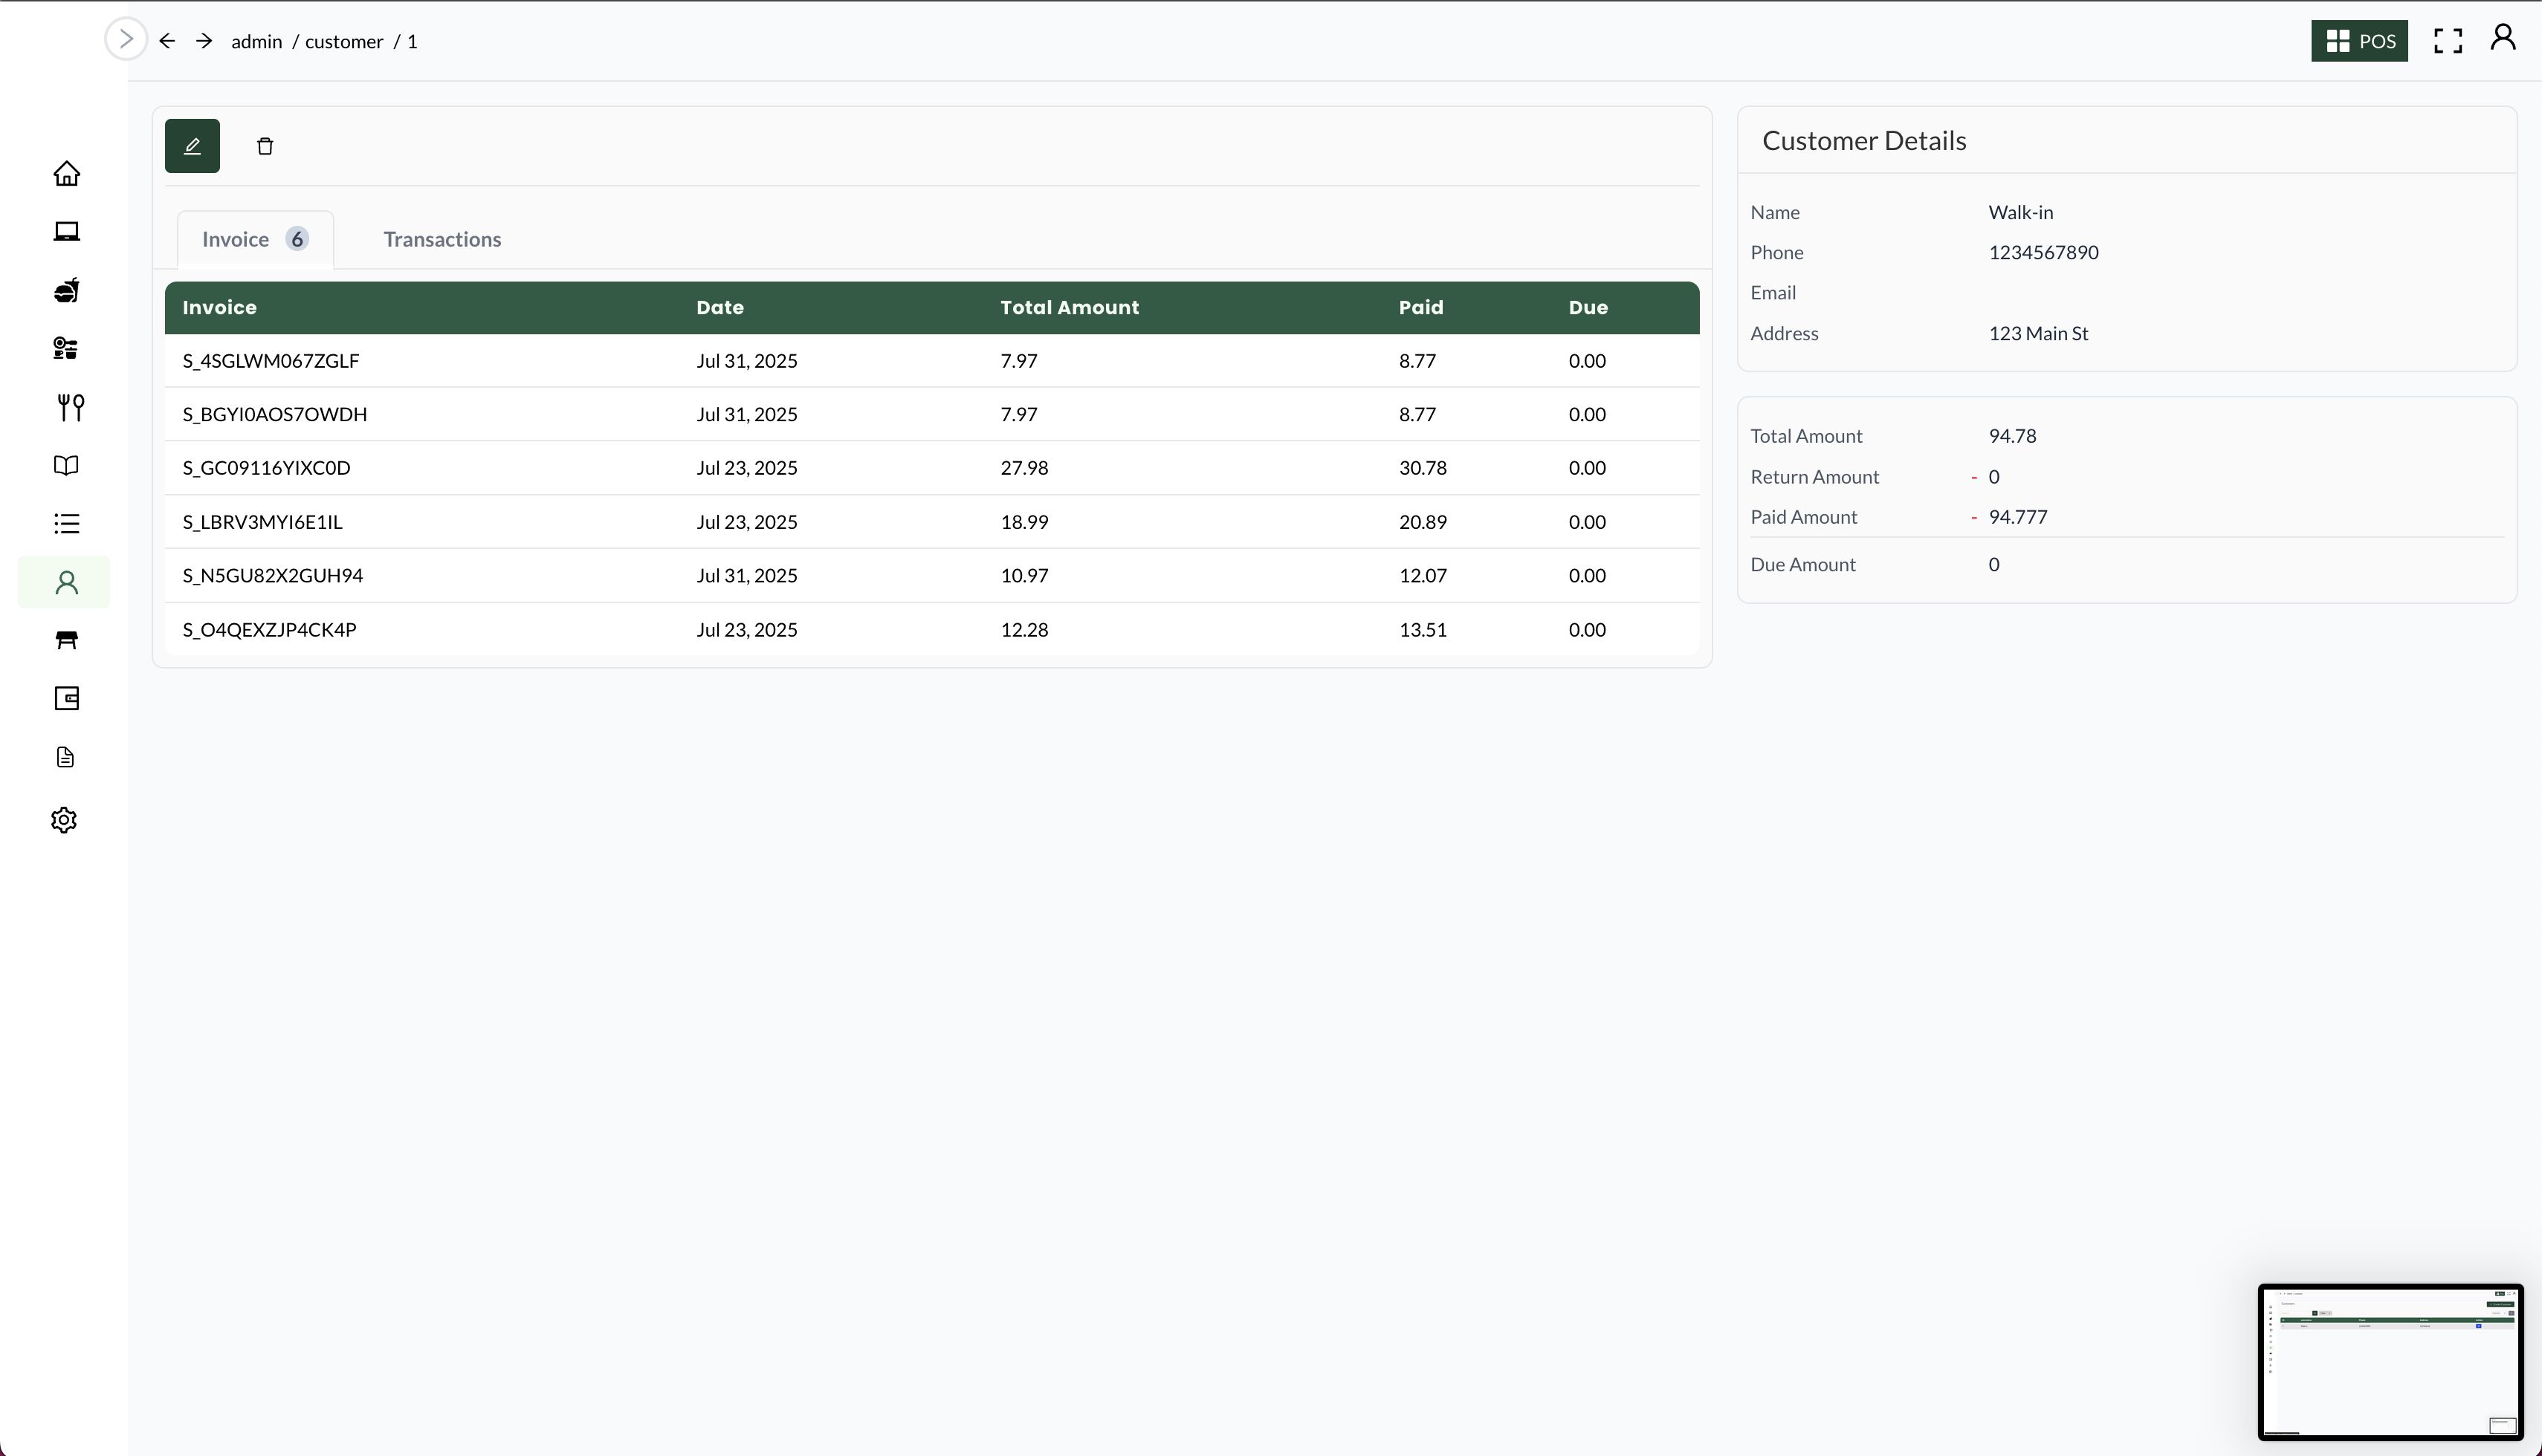This screenshot has width=2542, height=1456.
Task: Open the document report sidebar icon
Action: coord(66,757)
